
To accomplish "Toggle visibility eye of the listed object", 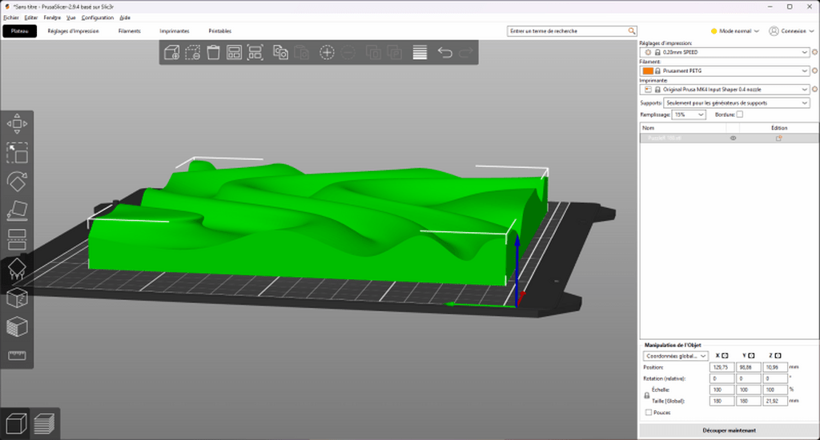I will pos(733,138).
